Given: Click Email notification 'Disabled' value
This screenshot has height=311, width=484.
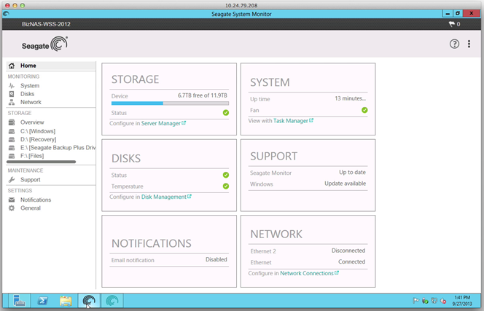Looking at the screenshot, I should point(216,260).
